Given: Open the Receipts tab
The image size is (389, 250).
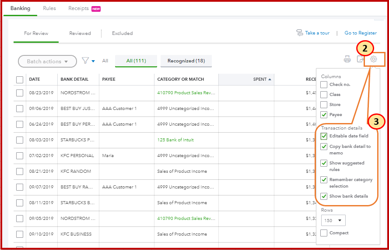Looking at the screenshot, I should click(78, 8).
